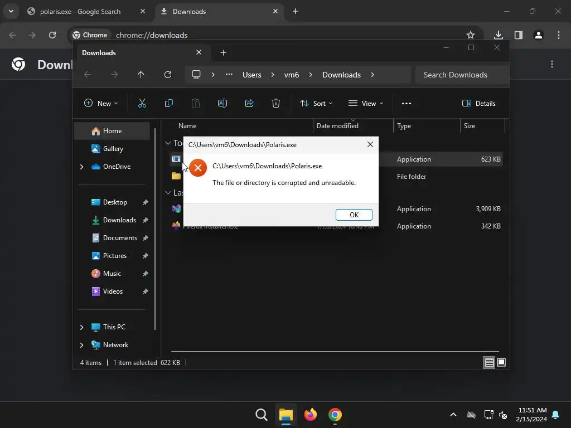Toggle the Details pane button

point(478,103)
